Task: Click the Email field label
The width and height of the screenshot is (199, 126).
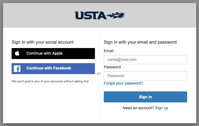Action: pyautogui.click(x=108, y=51)
